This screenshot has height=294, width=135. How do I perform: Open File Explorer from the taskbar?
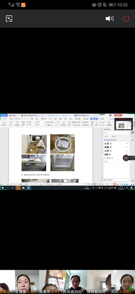coord(23,188)
